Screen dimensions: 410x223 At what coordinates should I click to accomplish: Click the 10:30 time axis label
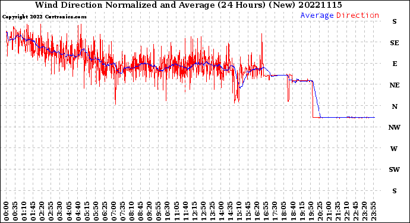(168, 211)
